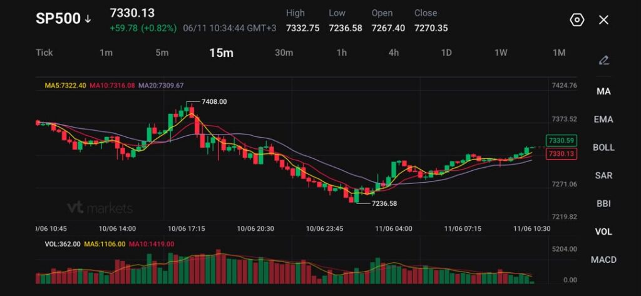Click the 10/06 17:15 time axis label
Viewport: 641px width, 296px height.
click(x=187, y=228)
